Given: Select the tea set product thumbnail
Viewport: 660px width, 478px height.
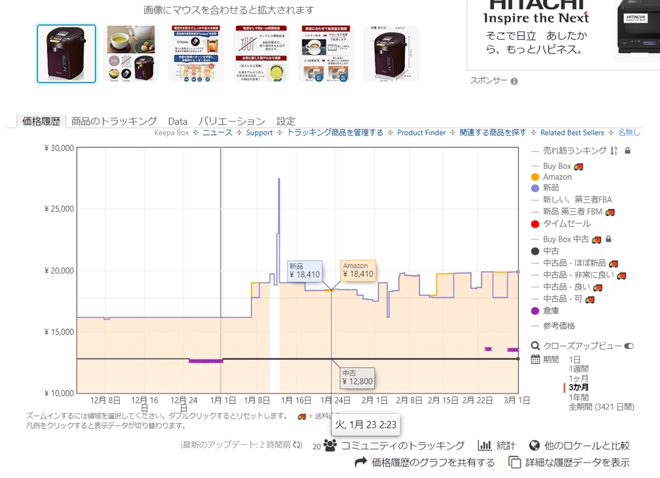Looking at the screenshot, I should [x=131, y=54].
